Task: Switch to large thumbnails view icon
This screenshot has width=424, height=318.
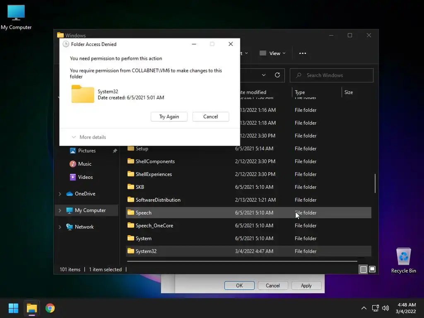Action: click(372, 269)
